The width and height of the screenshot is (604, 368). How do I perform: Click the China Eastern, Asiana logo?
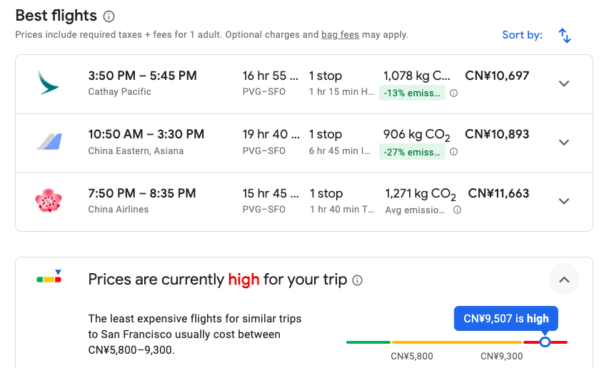coord(49,142)
